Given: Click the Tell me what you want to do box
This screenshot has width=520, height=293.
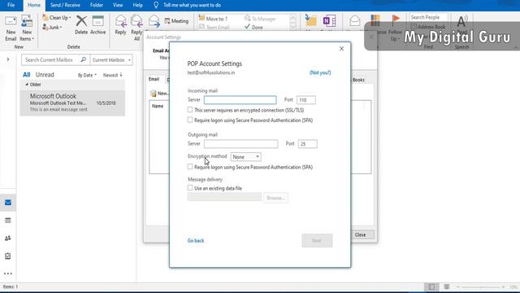Looking at the screenshot, I should pos(192,5).
